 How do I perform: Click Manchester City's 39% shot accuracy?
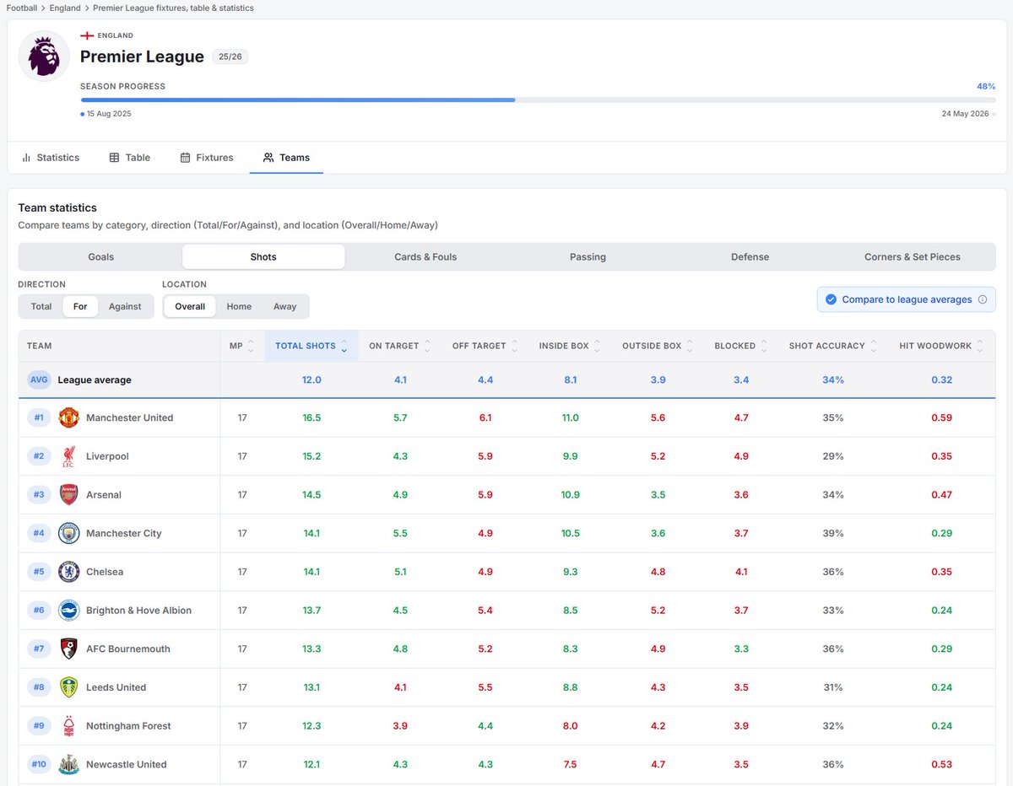(833, 533)
